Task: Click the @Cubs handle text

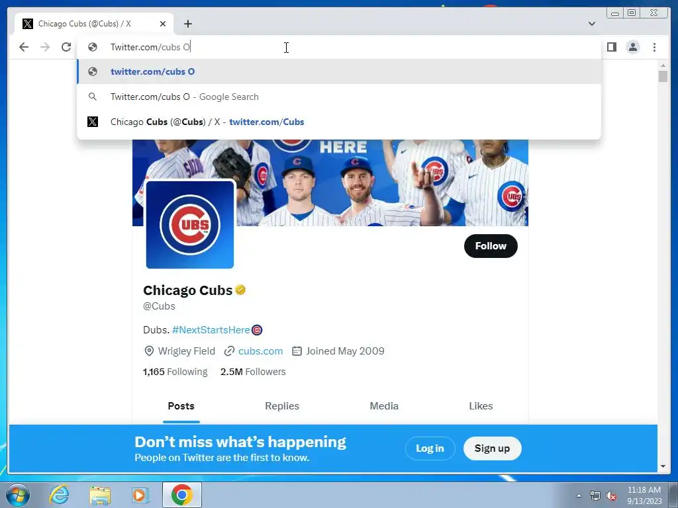Action: [x=159, y=306]
